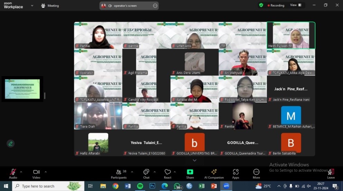
Task: Open the taskbar clock showing 20:27
Action: click(x=321, y=186)
